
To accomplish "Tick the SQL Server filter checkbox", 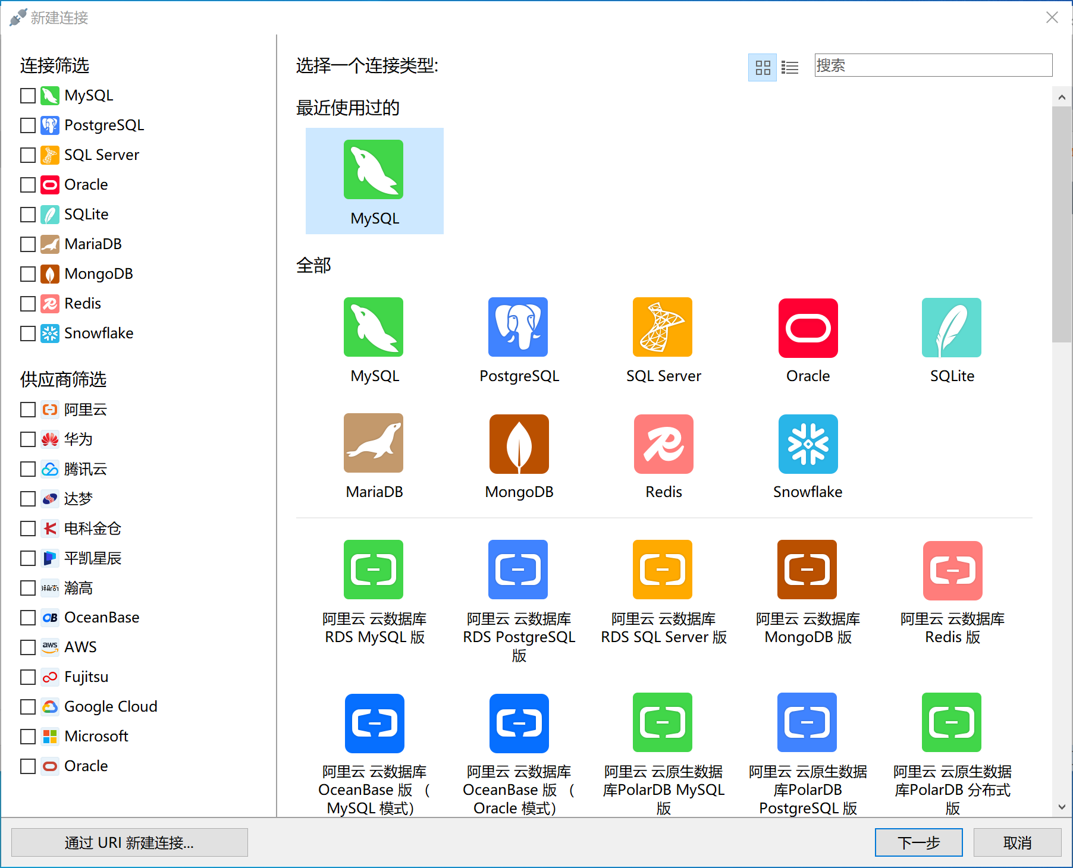I will [x=28, y=155].
